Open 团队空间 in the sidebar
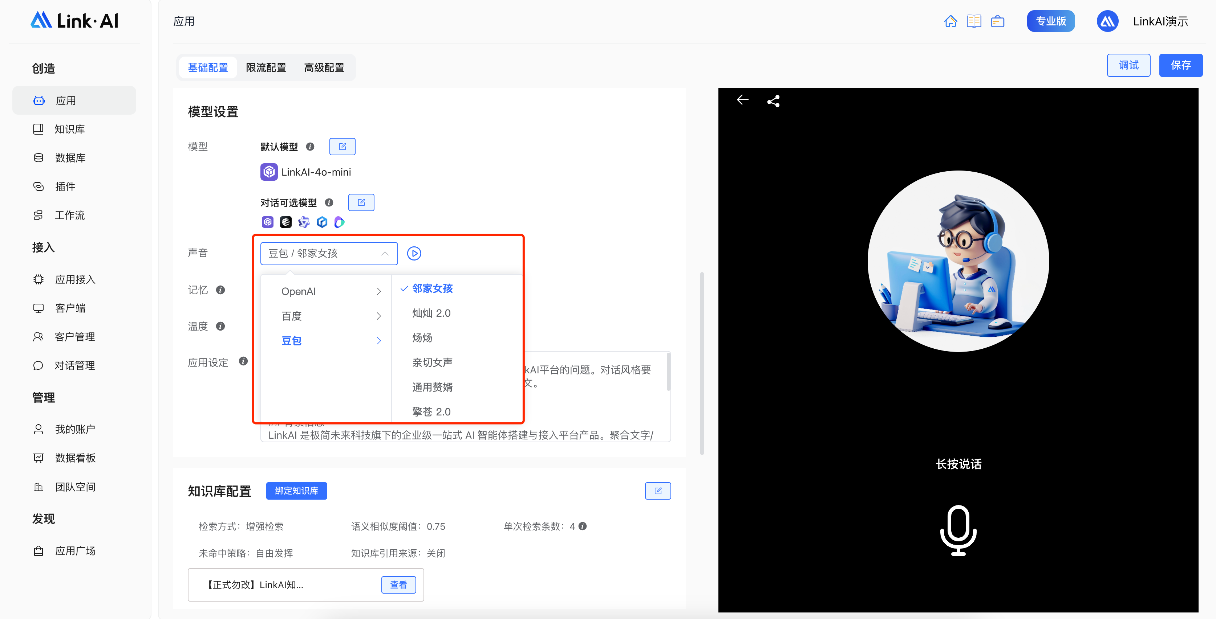The width and height of the screenshot is (1216, 619). [x=74, y=487]
